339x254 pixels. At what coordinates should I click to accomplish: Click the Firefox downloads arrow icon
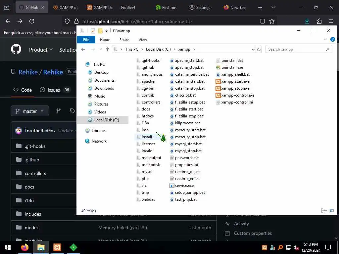307,21
